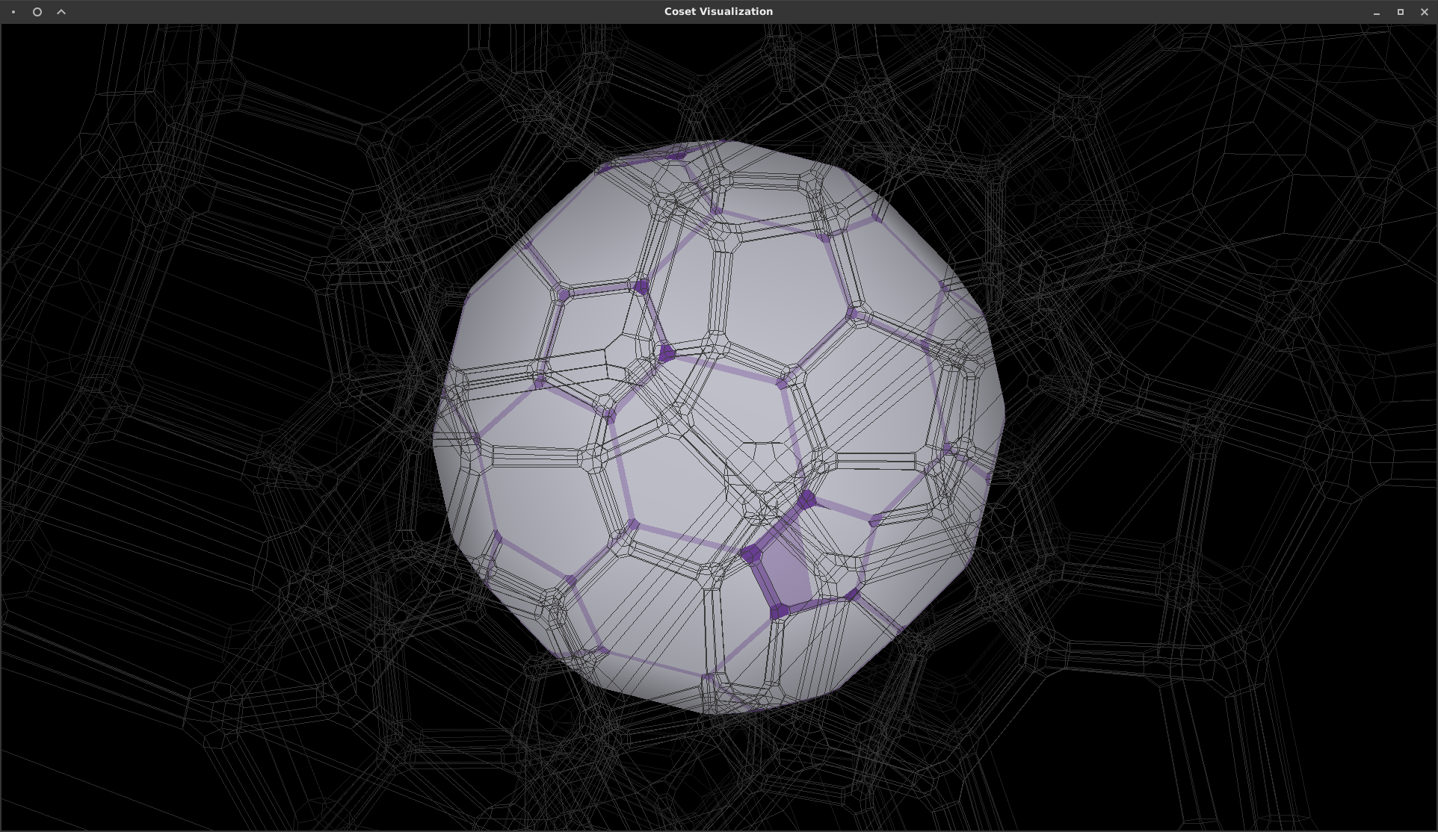Screen dimensions: 1438x832
Task: Click the upward chevron icon in the title bar
Action: 61,12
